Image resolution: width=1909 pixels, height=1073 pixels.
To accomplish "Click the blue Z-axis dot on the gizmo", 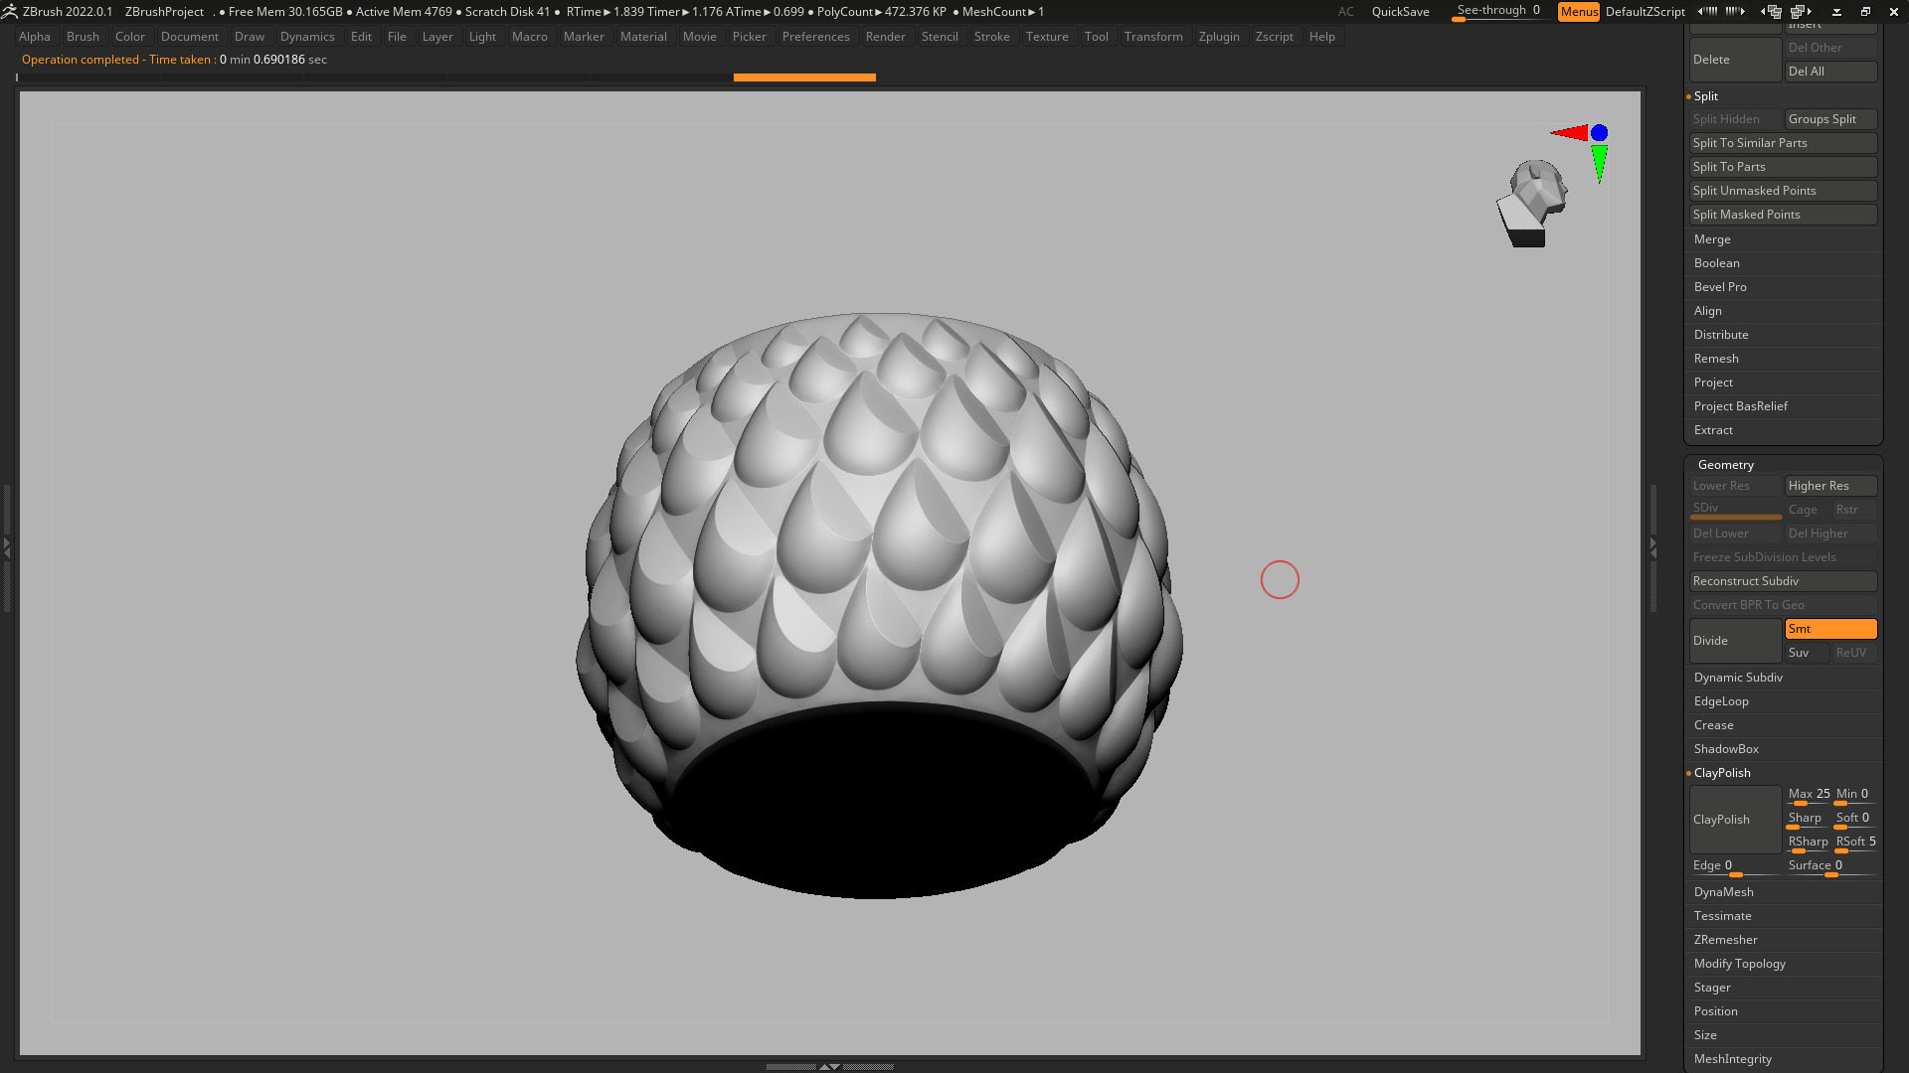I will [1599, 132].
